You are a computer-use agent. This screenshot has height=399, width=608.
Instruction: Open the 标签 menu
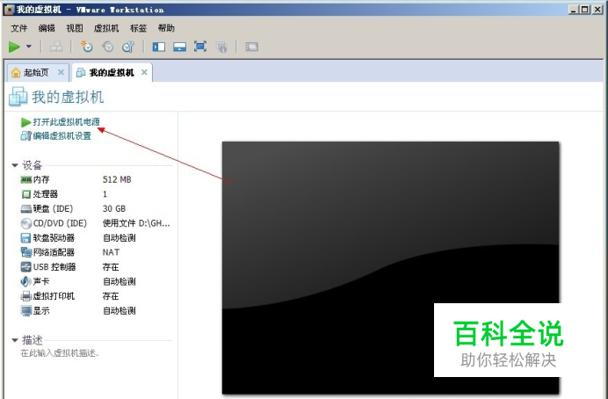[139, 28]
